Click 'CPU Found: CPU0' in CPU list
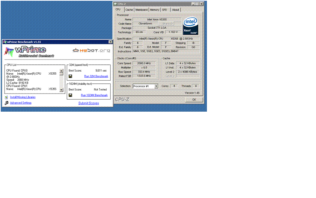Image resolution: width=316 pixels, height=198 pixels. tap(17, 71)
